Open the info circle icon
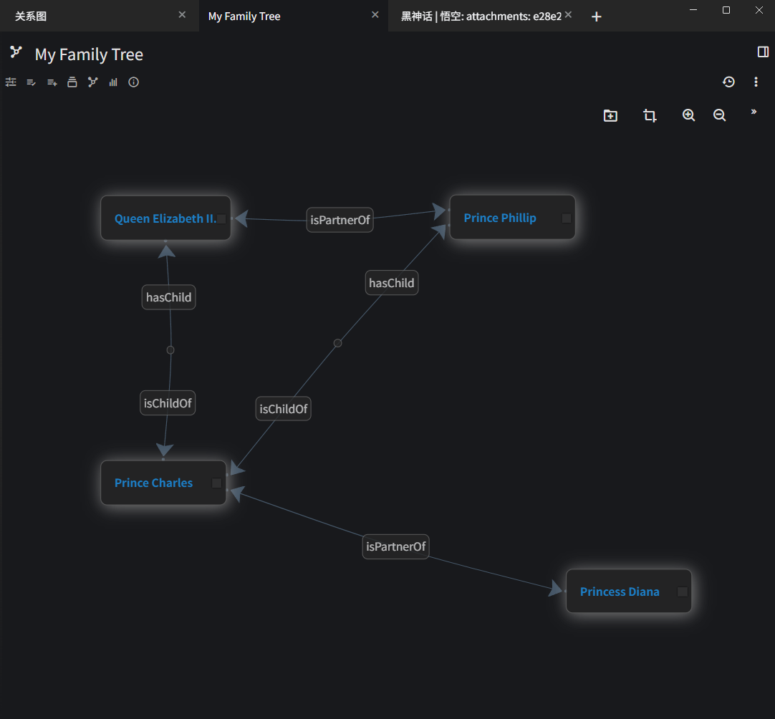The width and height of the screenshot is (775, 719). click(x=133, y=82)
